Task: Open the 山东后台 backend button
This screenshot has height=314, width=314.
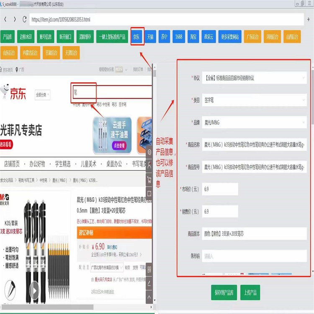Action: click(9, 53)
